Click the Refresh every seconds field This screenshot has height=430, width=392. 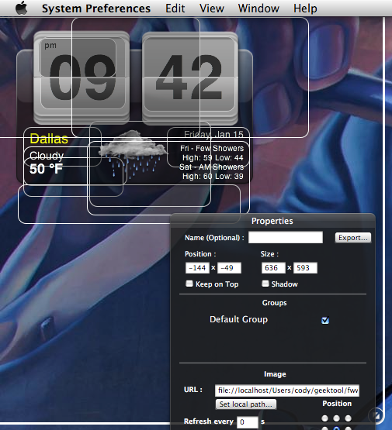click(x=248, y=421)
